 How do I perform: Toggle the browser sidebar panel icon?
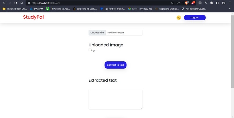217,3
